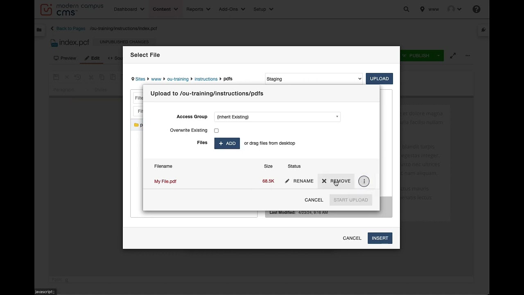This screenshot has width=524, height=295.
Task: Open the Reports menu
Action: click(x=198, y=9)
